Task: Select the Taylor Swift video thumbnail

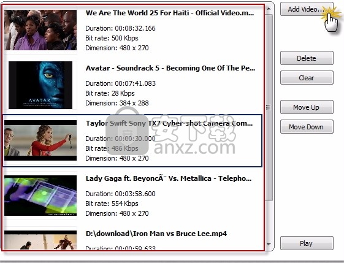Action: click(x=40, y=140)
